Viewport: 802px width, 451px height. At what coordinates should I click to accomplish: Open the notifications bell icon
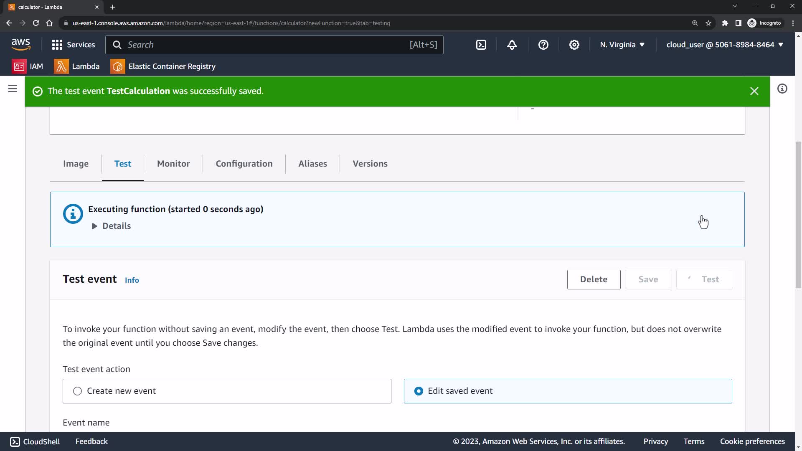pyautogui.click(x=512, y=45)
